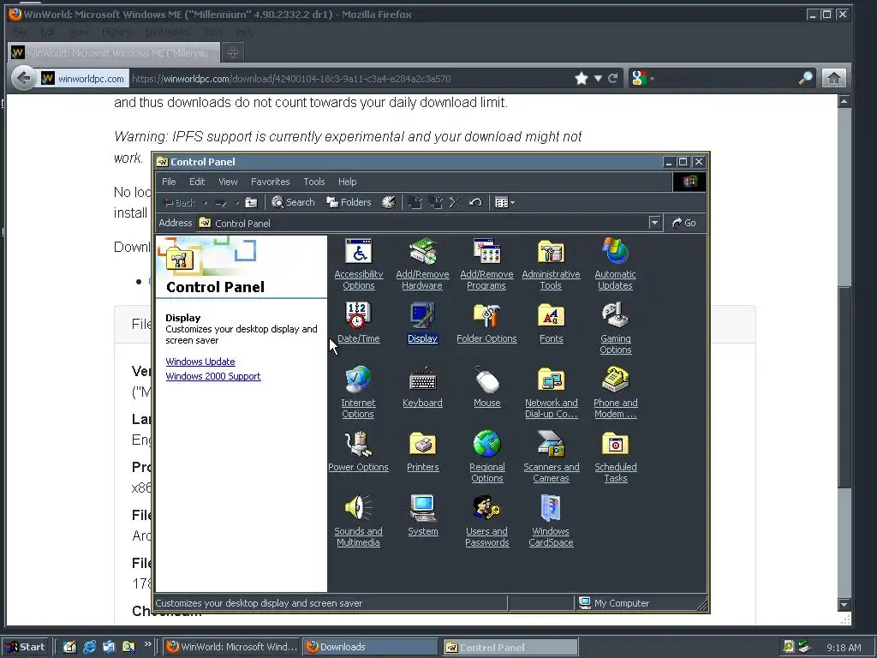Toggle the Folders pane button
Viewport: 877px width, 658px height.
tap(349, 202)
